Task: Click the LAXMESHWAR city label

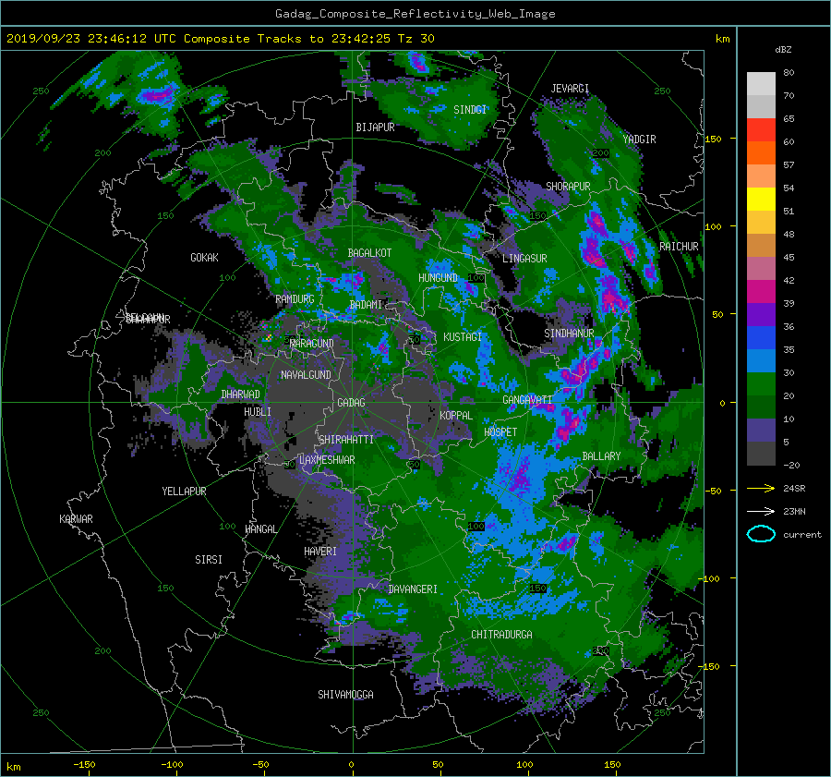Action: (327, 460)
